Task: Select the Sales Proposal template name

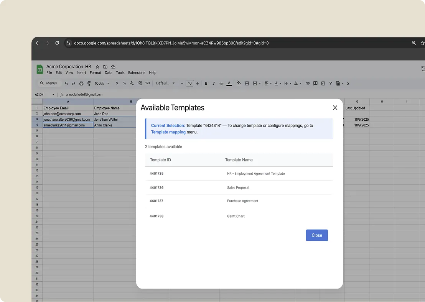Action: 238,188
